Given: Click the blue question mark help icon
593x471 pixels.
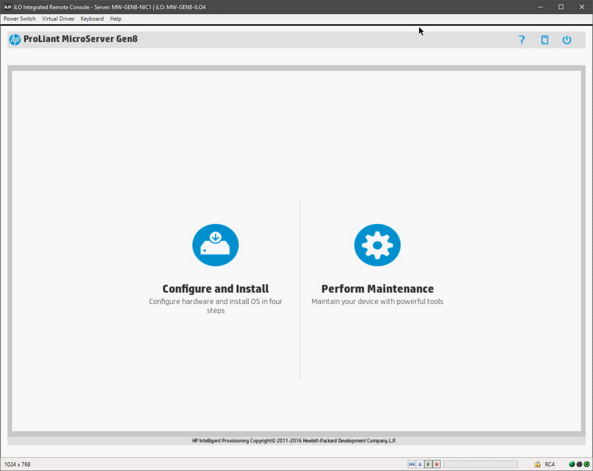Looking at the screenshot, I should tap(521, 40).
